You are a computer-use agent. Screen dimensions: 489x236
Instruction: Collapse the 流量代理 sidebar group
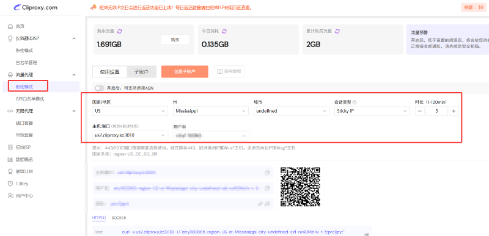[x=74, y=74]
